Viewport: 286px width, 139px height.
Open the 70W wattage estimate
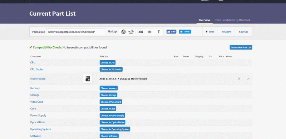tap(210, 32)
